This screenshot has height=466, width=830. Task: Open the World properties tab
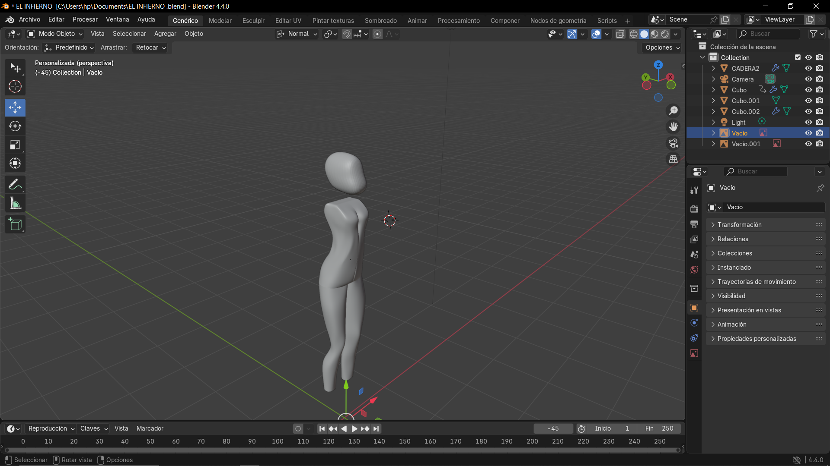pyautogui.click(x=694, y=270)
